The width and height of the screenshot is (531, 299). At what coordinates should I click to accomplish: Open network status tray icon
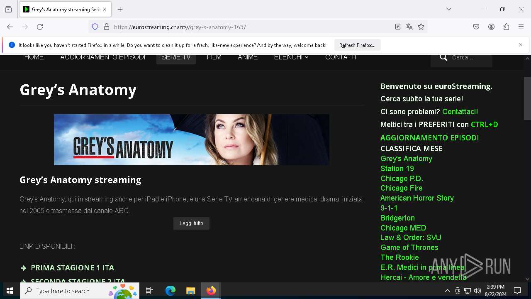click(x=468, y=291)
